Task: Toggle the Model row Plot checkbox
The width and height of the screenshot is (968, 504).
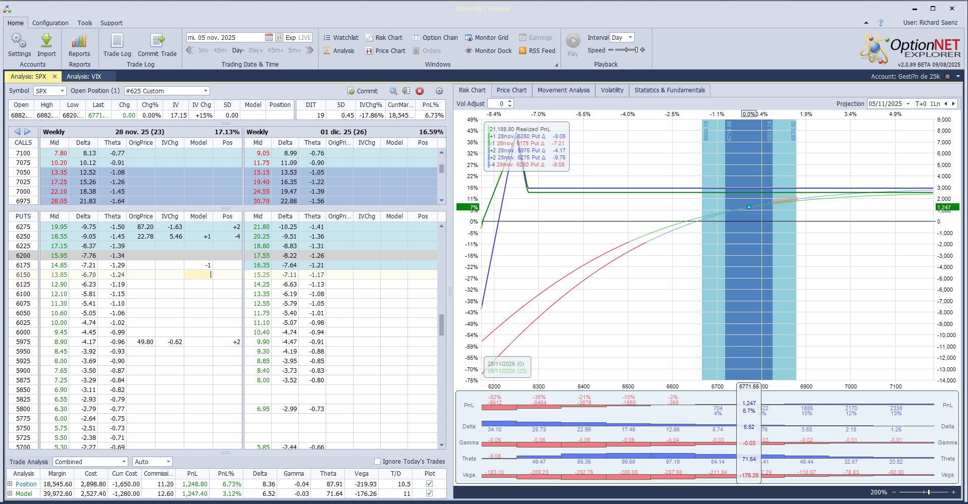Action: [x=429, y=493]
